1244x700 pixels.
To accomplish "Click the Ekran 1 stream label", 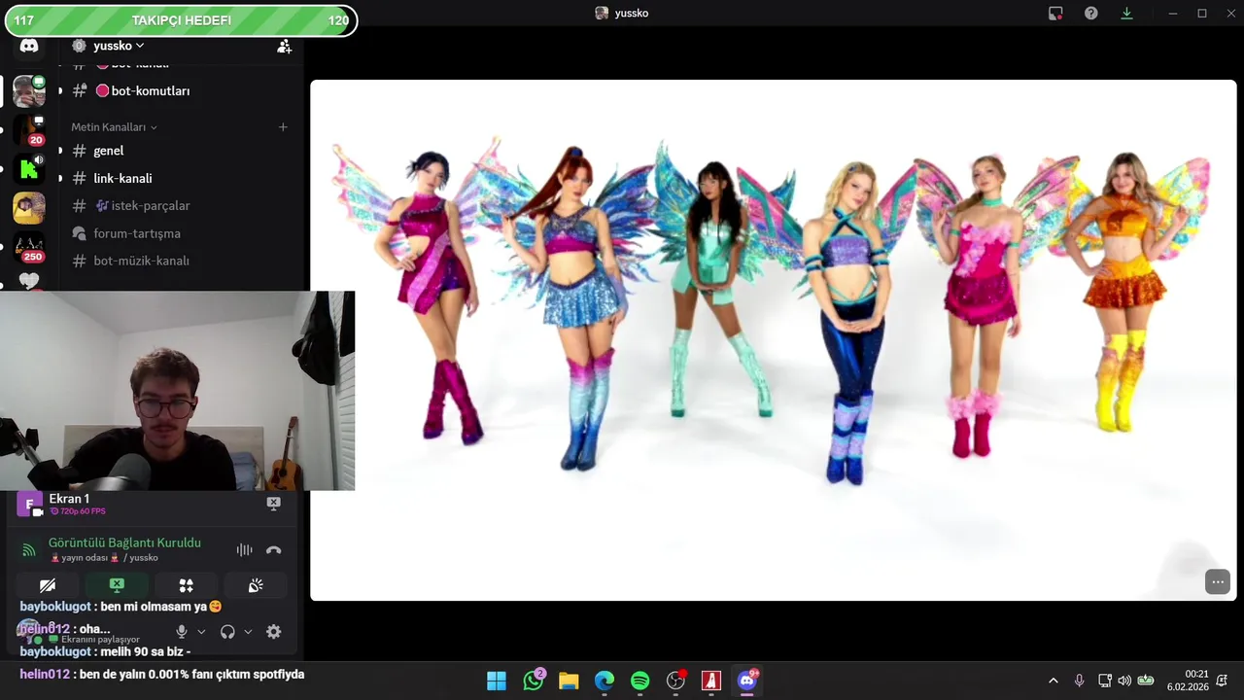I will 69,499.
